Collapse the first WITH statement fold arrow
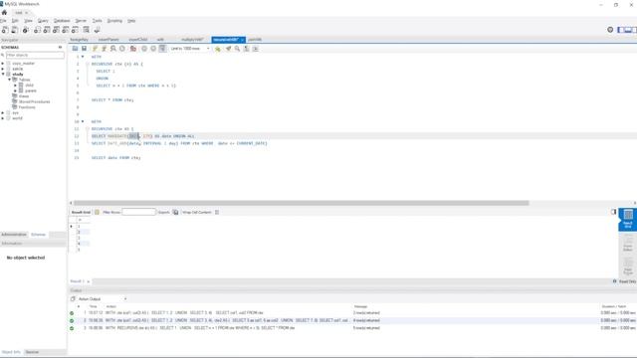This screenshot has width=637, height=358. click(x=83, y=57)
